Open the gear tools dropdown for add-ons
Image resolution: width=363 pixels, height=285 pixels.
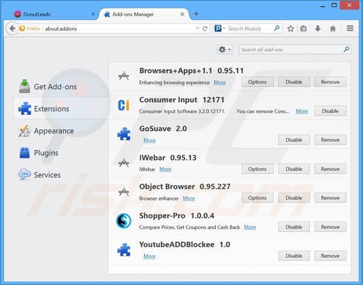224,50
